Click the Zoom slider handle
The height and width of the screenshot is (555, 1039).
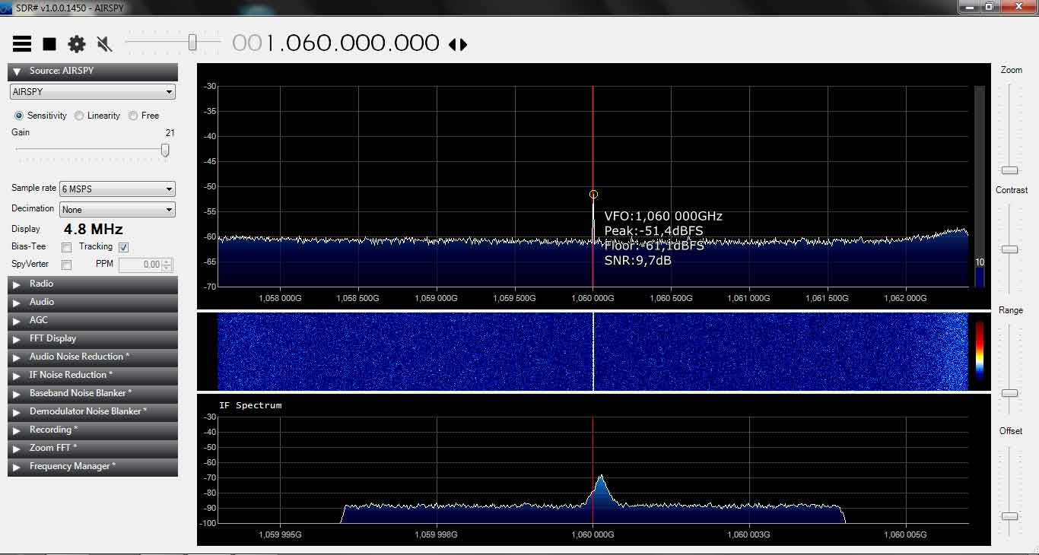coord(1009,170)
